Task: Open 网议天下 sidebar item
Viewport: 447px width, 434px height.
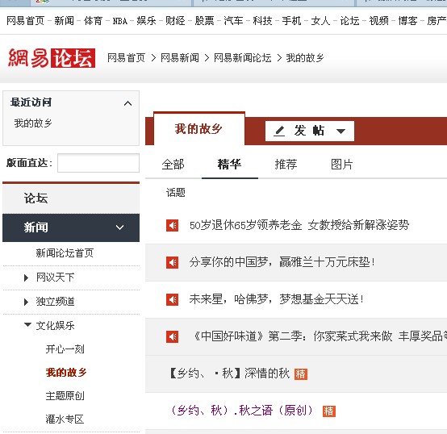Action: 56,278
